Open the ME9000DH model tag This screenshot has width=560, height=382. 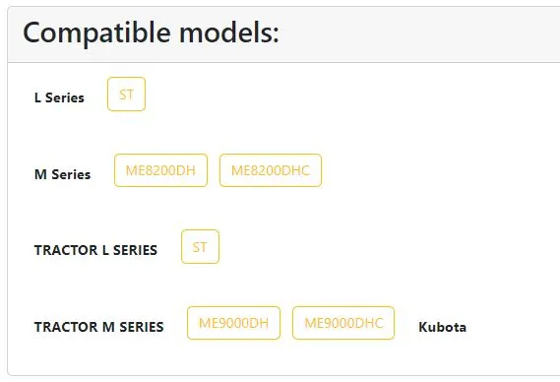tap(233, 323)
